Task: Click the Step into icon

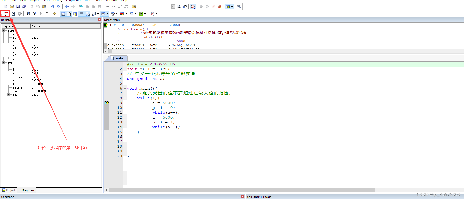Action: 28,14
